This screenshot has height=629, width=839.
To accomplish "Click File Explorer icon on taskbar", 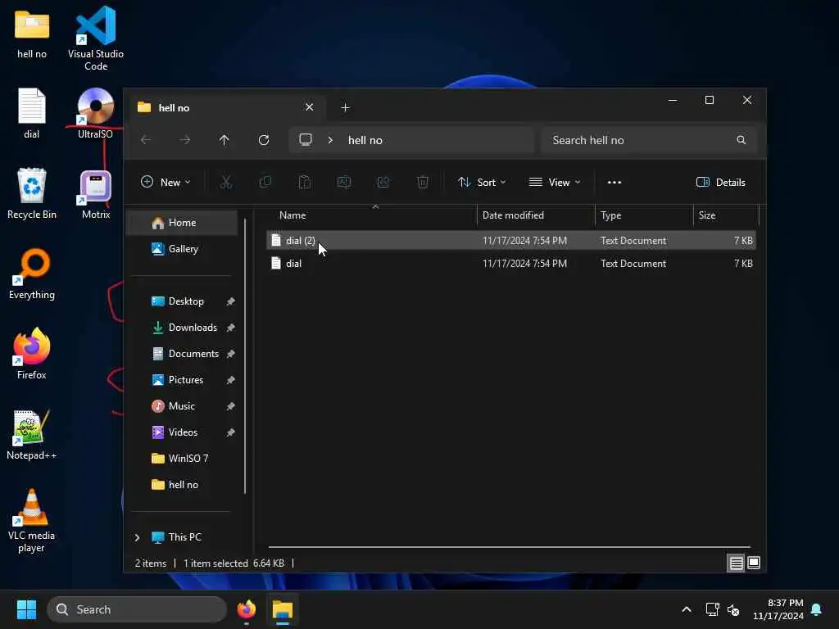I will (283, 609).
